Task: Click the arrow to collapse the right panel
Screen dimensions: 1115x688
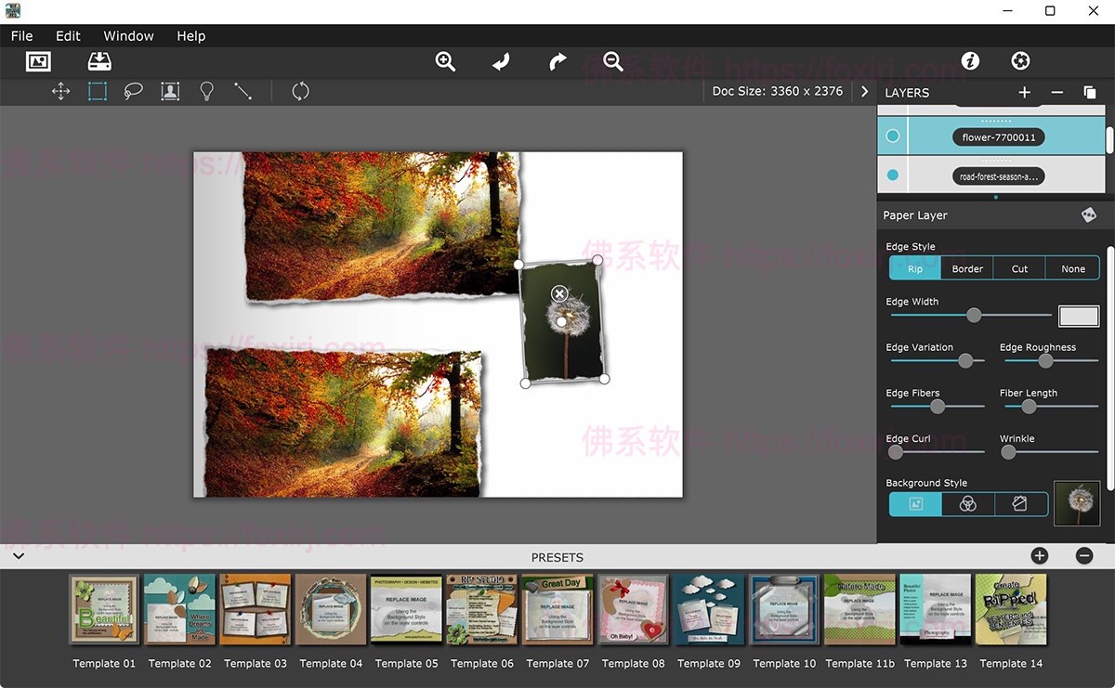Action: coord(864,92)
